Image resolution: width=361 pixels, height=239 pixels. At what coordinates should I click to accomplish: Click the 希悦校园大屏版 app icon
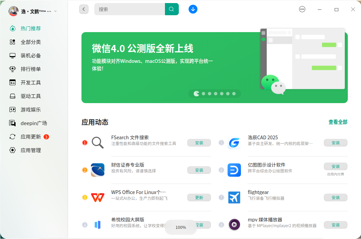coord(98,224)
